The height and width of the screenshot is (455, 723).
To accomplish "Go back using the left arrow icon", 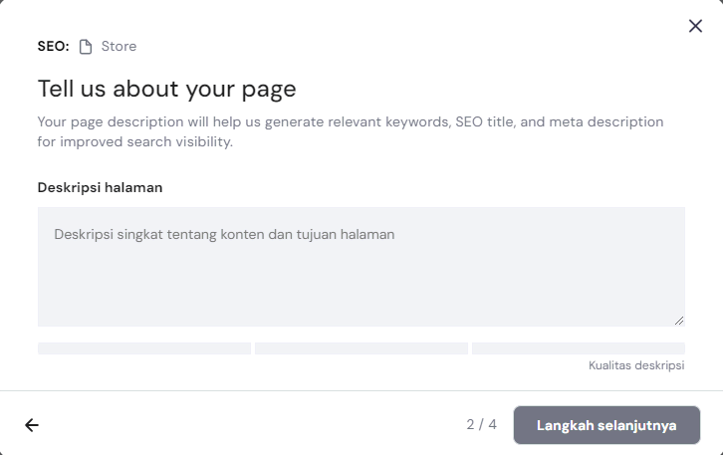I will pos(32,425).
